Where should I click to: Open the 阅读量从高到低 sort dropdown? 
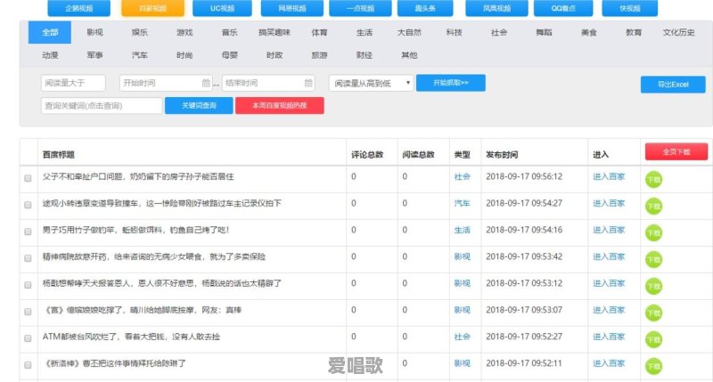tap(371, 83)
